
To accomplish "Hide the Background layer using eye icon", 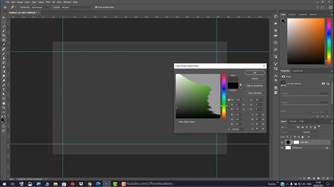I will tap(282, 148).
